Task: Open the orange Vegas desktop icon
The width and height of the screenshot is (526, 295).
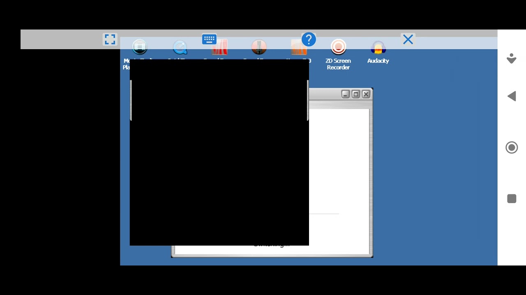Action: coord(299,48)
